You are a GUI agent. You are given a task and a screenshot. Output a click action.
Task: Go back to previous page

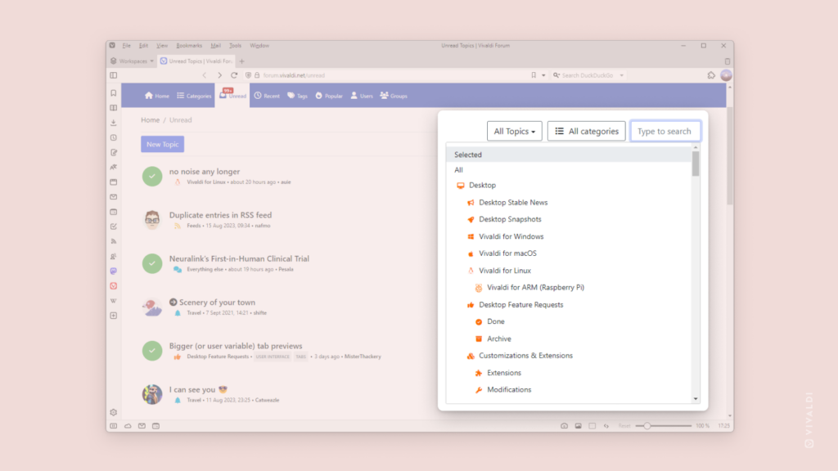click(204, 75)
